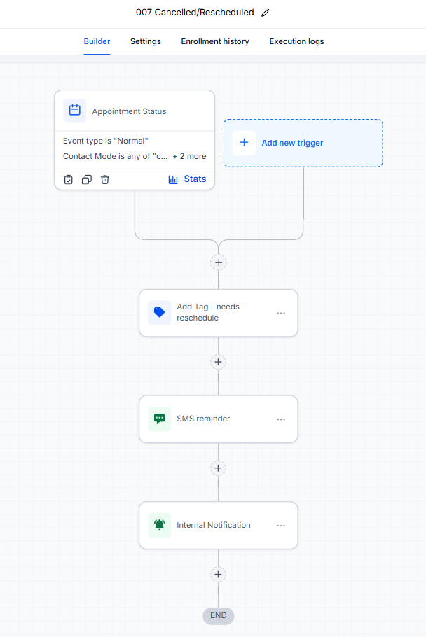426x637 pixels.
Task: Open the SMS reminder action
Action: click(x=219, y=419)
